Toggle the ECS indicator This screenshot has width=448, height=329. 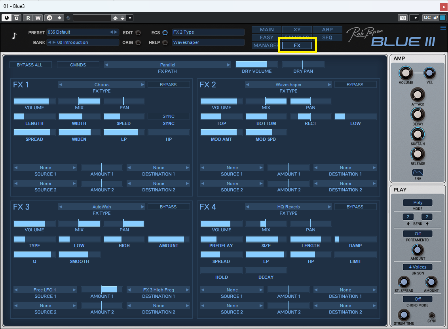pyautogui.click(x=165, y=32)
